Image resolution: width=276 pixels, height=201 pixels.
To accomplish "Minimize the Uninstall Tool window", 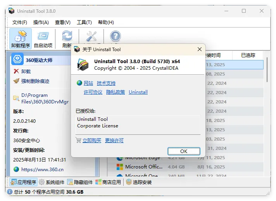I will click(226, 11).
